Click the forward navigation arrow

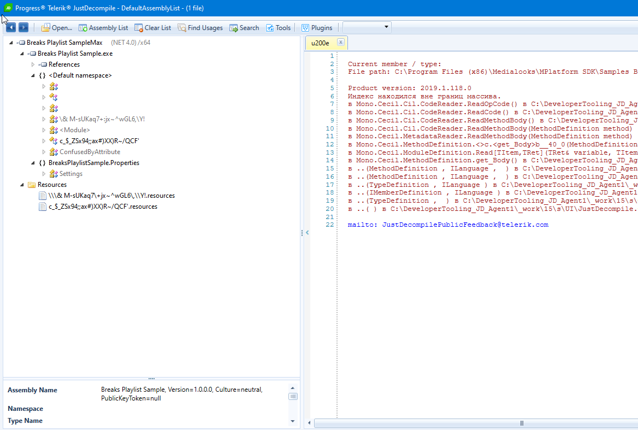[23, 27]
